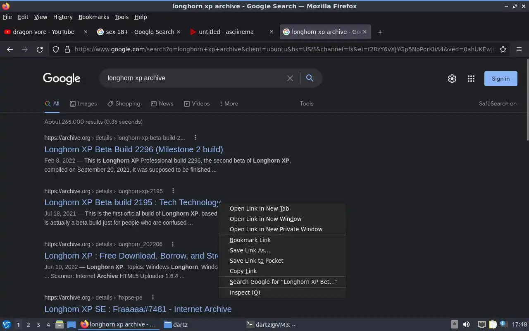529x331 pixels.
Task: Switch to Images results tab
Action: (x=83, y=103)
